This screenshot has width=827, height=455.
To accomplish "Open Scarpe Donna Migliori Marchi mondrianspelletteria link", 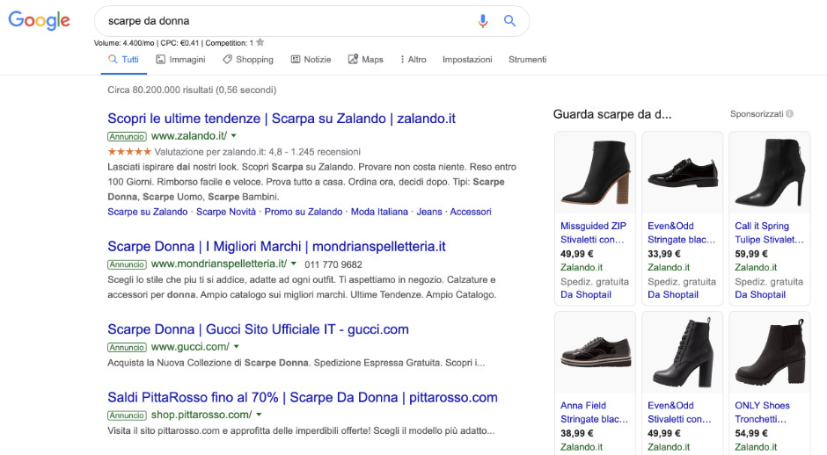I will point(276,247).
